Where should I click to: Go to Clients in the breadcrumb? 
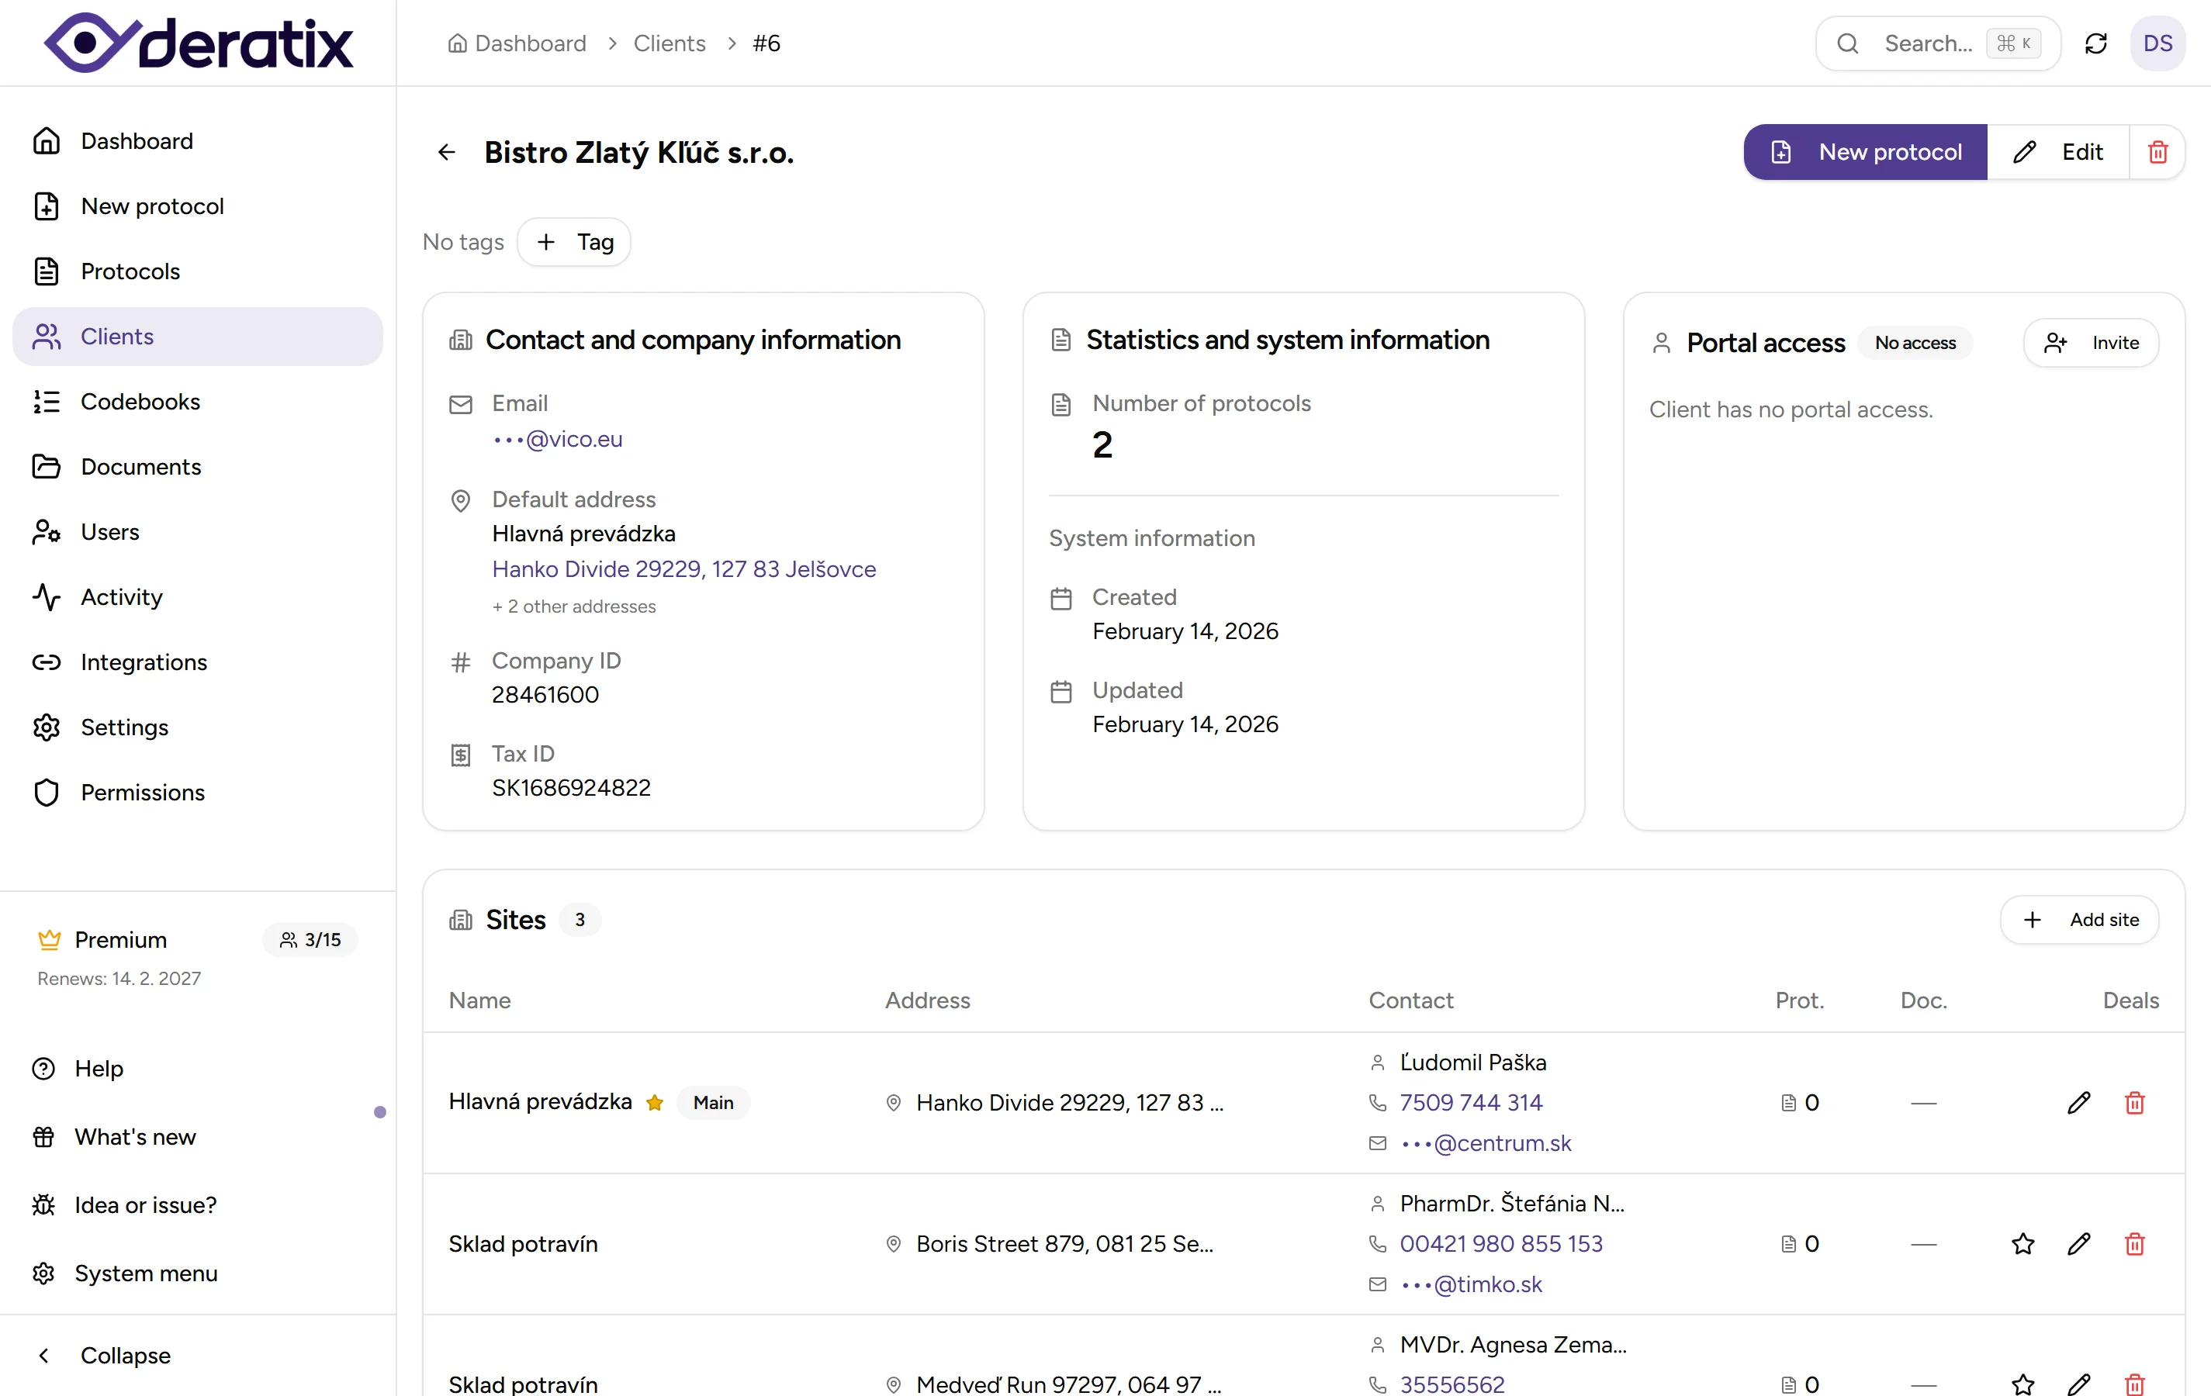coord(670,43)
